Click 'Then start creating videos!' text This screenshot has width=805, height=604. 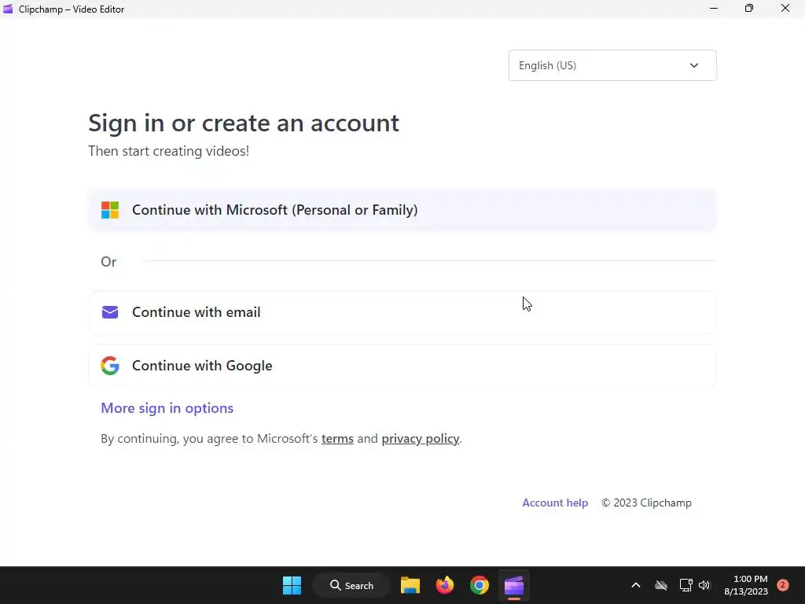[169, 151]
